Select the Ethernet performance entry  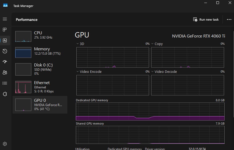tap(40, 87)
